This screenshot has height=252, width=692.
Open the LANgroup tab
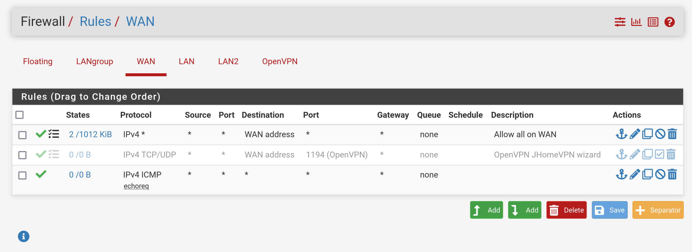95,61
